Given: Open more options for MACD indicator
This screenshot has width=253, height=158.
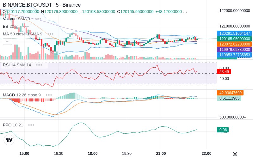Looking at the screenshot, I should (x=49, y=95).
